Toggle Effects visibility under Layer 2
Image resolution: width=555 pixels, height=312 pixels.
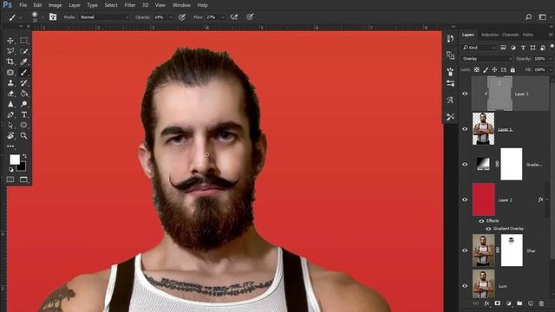(x=481, y=221)
